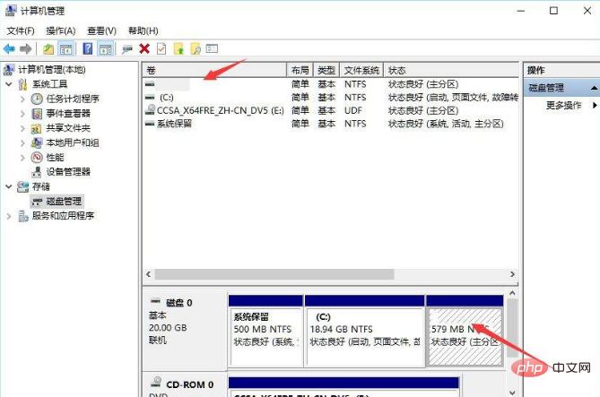Open the 查看(V) menu
The width and height of the screenshot is (600, 397).
pyautogui.click(x=101, y=31)
